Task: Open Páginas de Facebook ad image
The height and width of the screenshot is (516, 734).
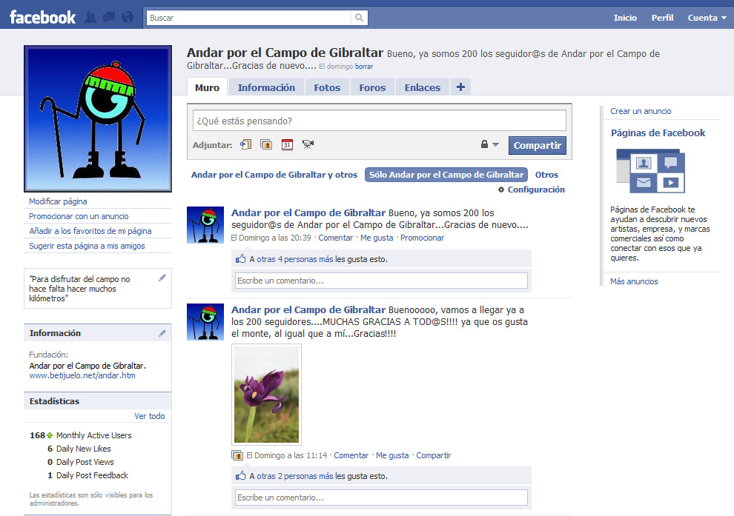Action: click(651, 171)
